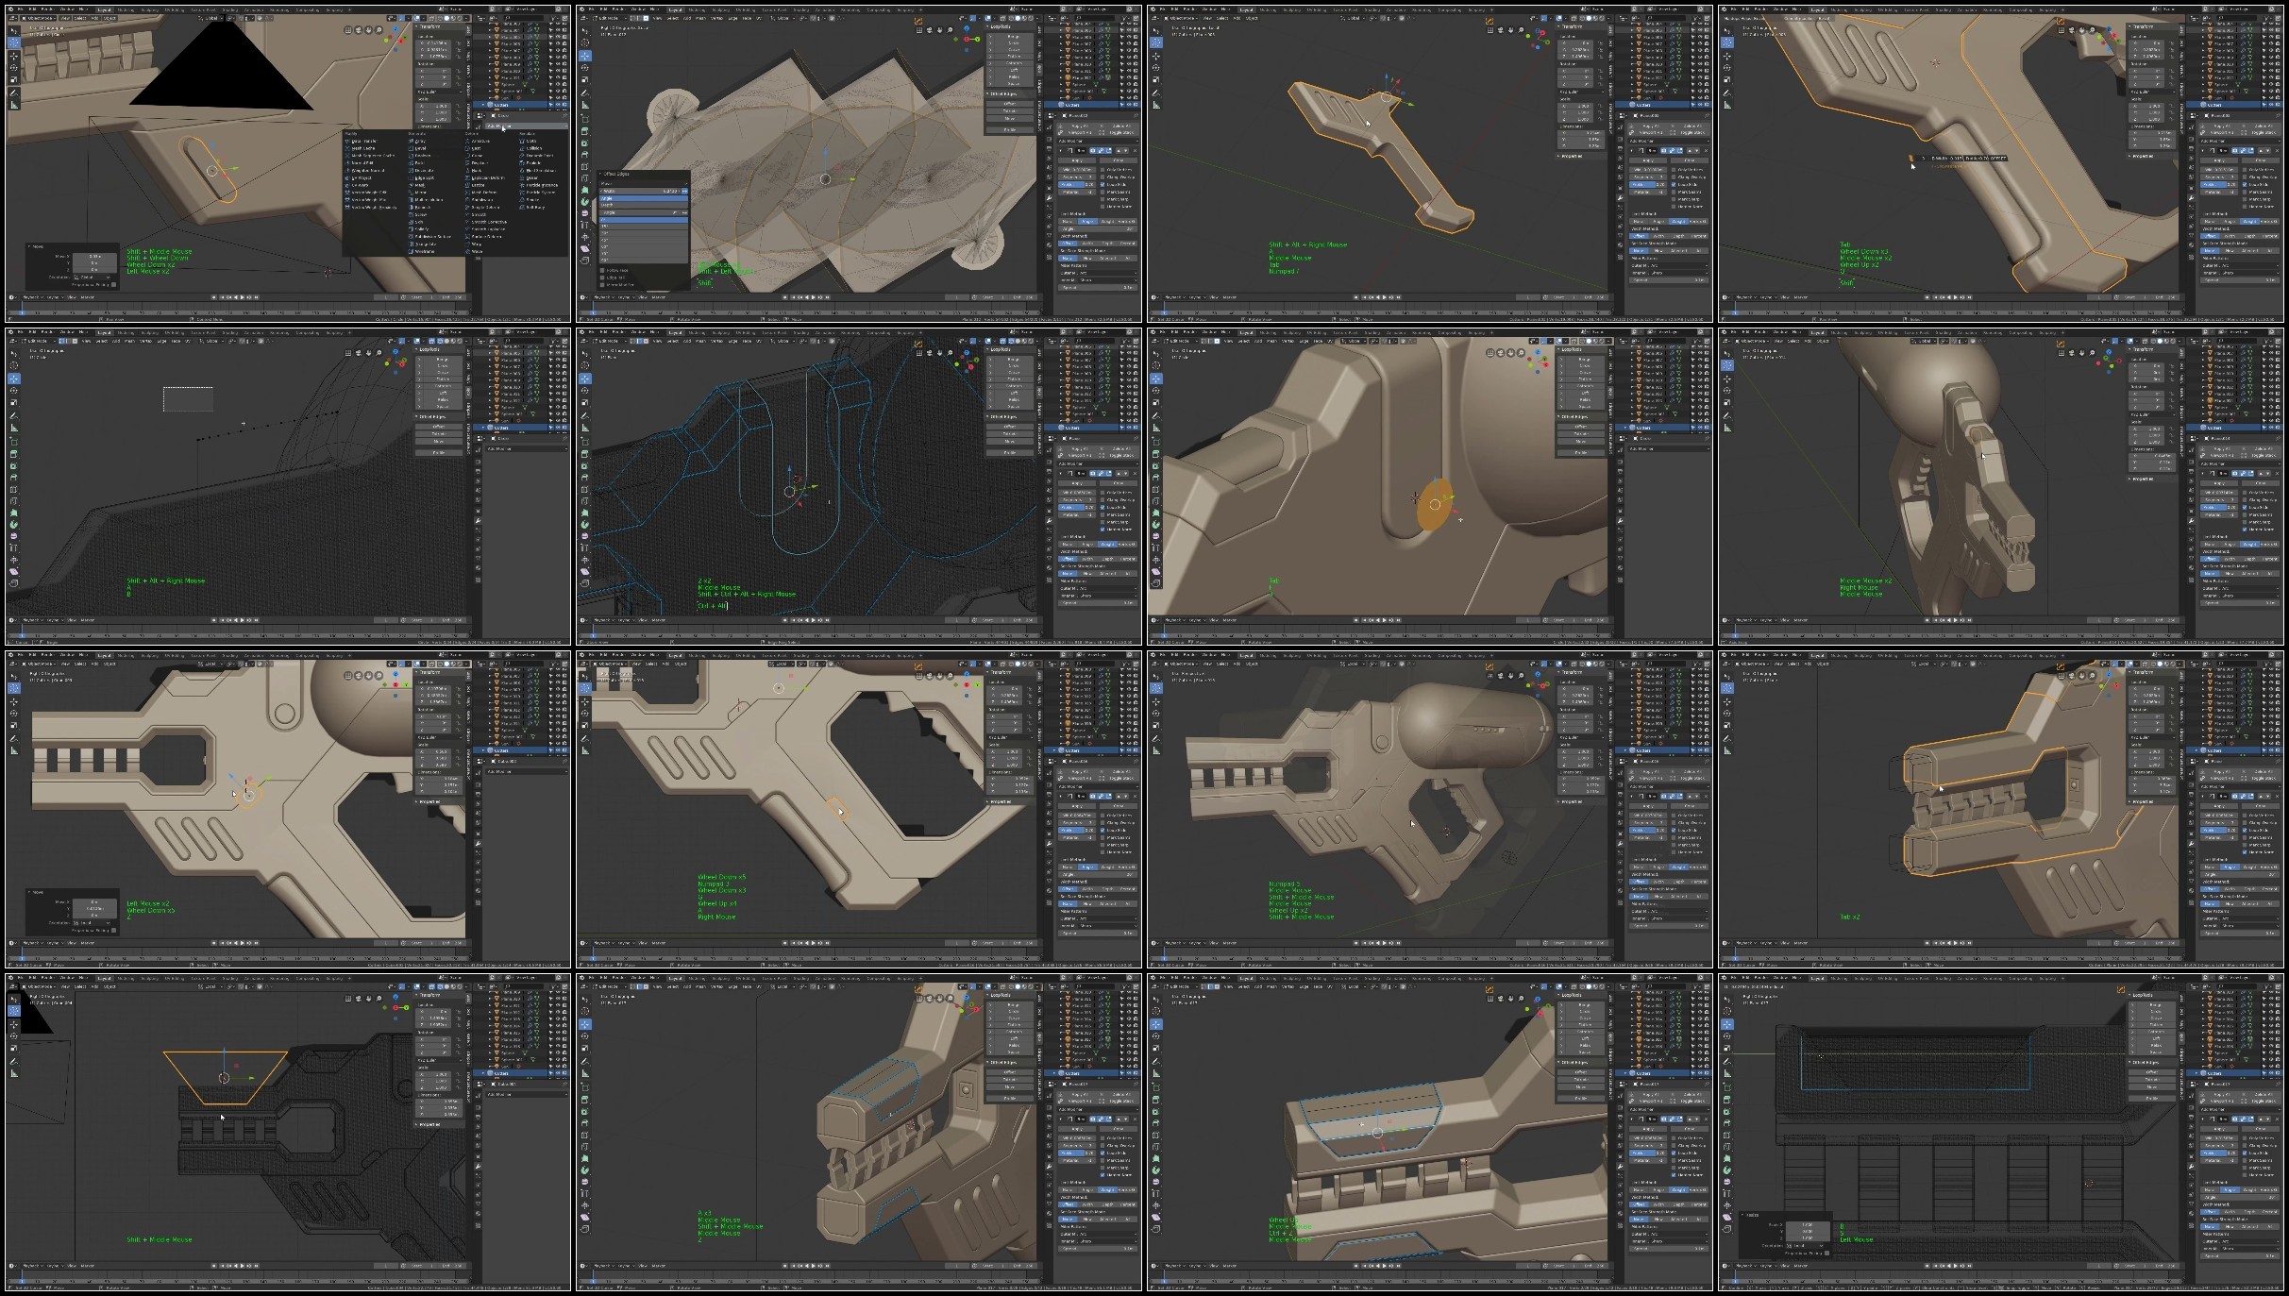Tick Proportional Editing in Move panel near black triangle
The width and height of the screenshot is (2289, 1296).
pos(113,284)
